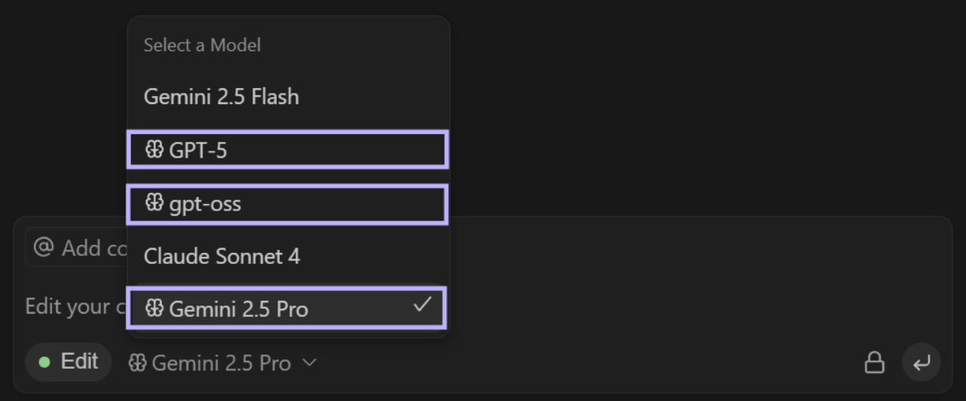This screenshot has width=966, height=401.
Task: Click the checkmark next to Gemini 2.5 Pro
Action: (423, 304)
